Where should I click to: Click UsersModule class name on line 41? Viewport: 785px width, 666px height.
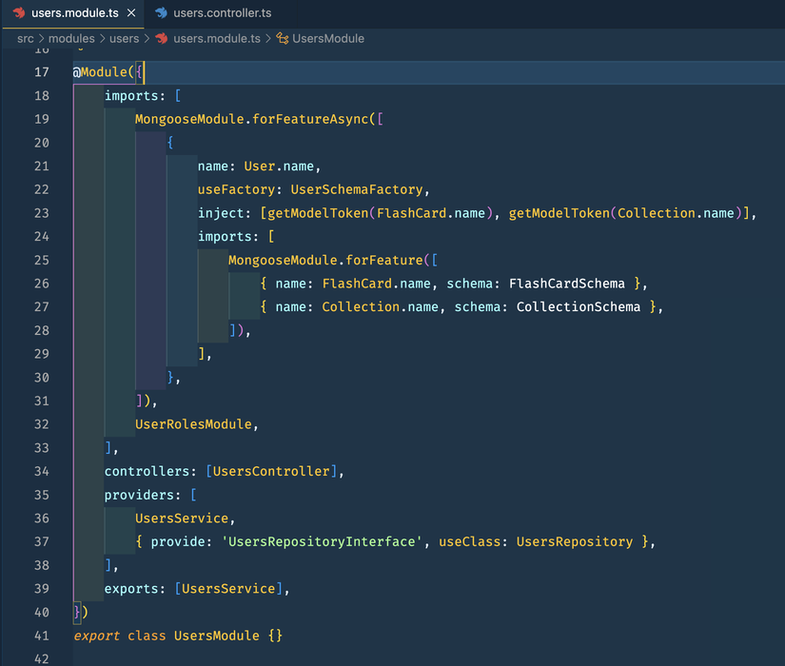click(217, 636)
